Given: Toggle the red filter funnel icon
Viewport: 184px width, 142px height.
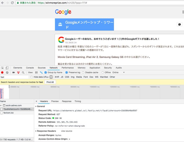Looking at the screenshot, I should pos(18,73).
